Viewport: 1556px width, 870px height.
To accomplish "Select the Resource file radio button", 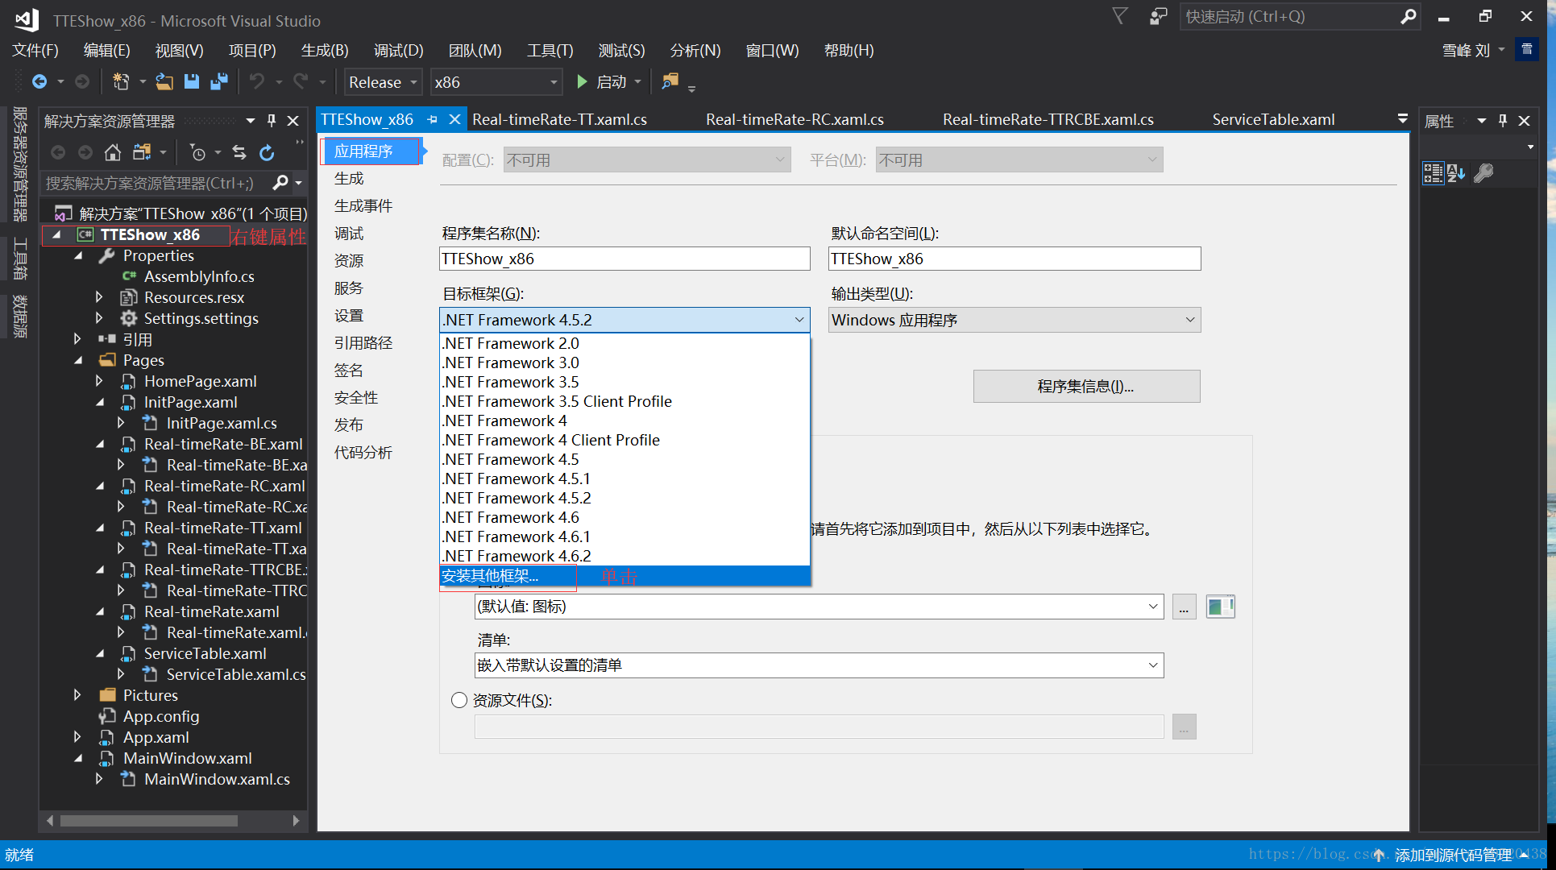I will tap(459, 700).
